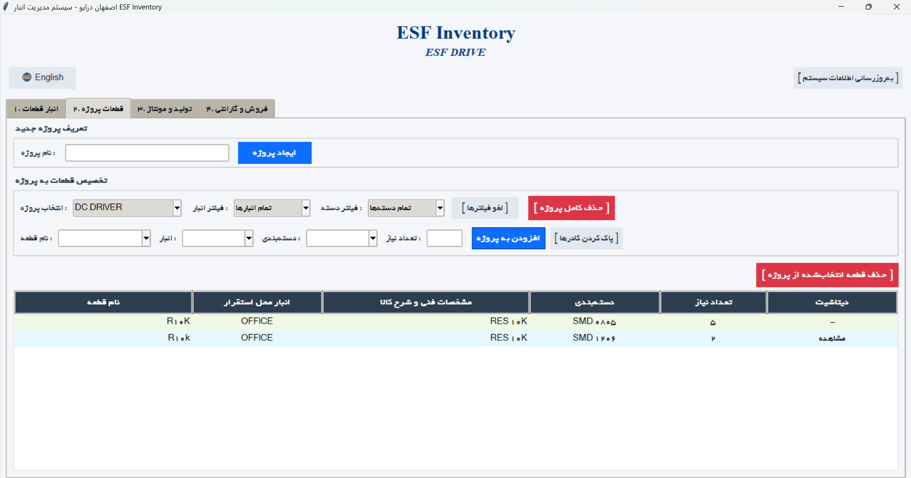Click the blue create project button
The image size is (911, 478).
coord(275,153)
